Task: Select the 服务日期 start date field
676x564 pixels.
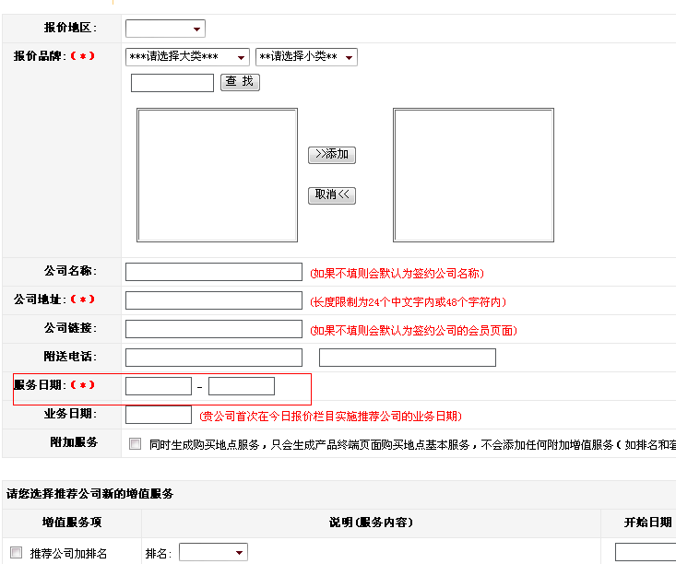Action: 159,386
